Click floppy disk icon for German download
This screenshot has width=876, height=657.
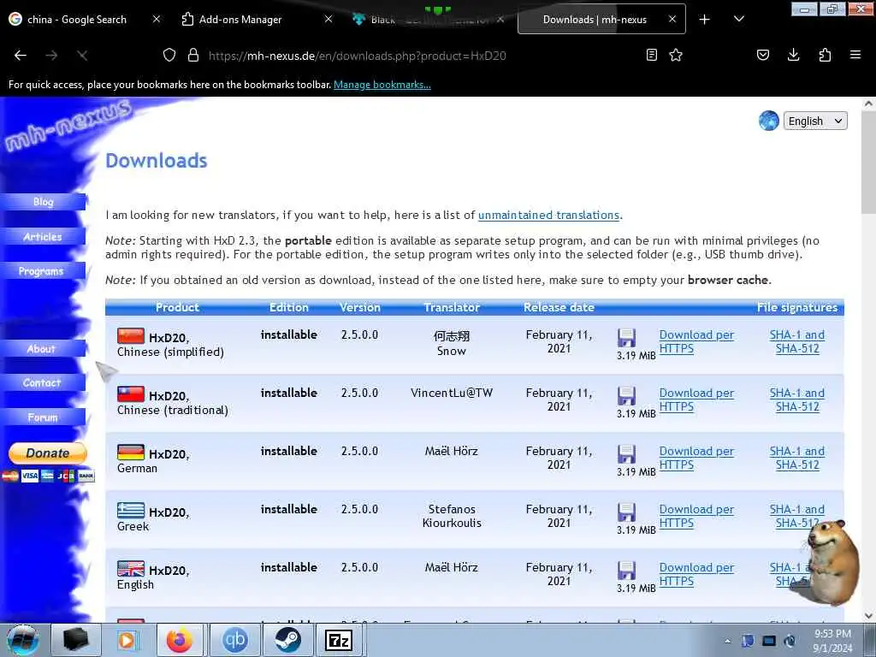pyautogui.click(x=626, y=454)
